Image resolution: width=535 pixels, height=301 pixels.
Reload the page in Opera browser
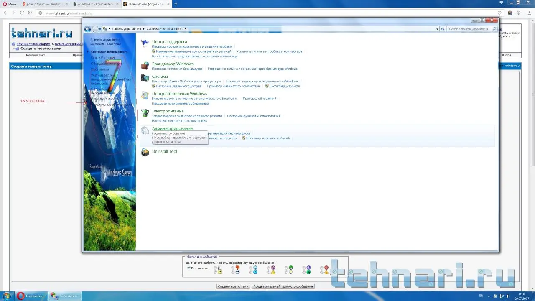click(x=22, y=13)
